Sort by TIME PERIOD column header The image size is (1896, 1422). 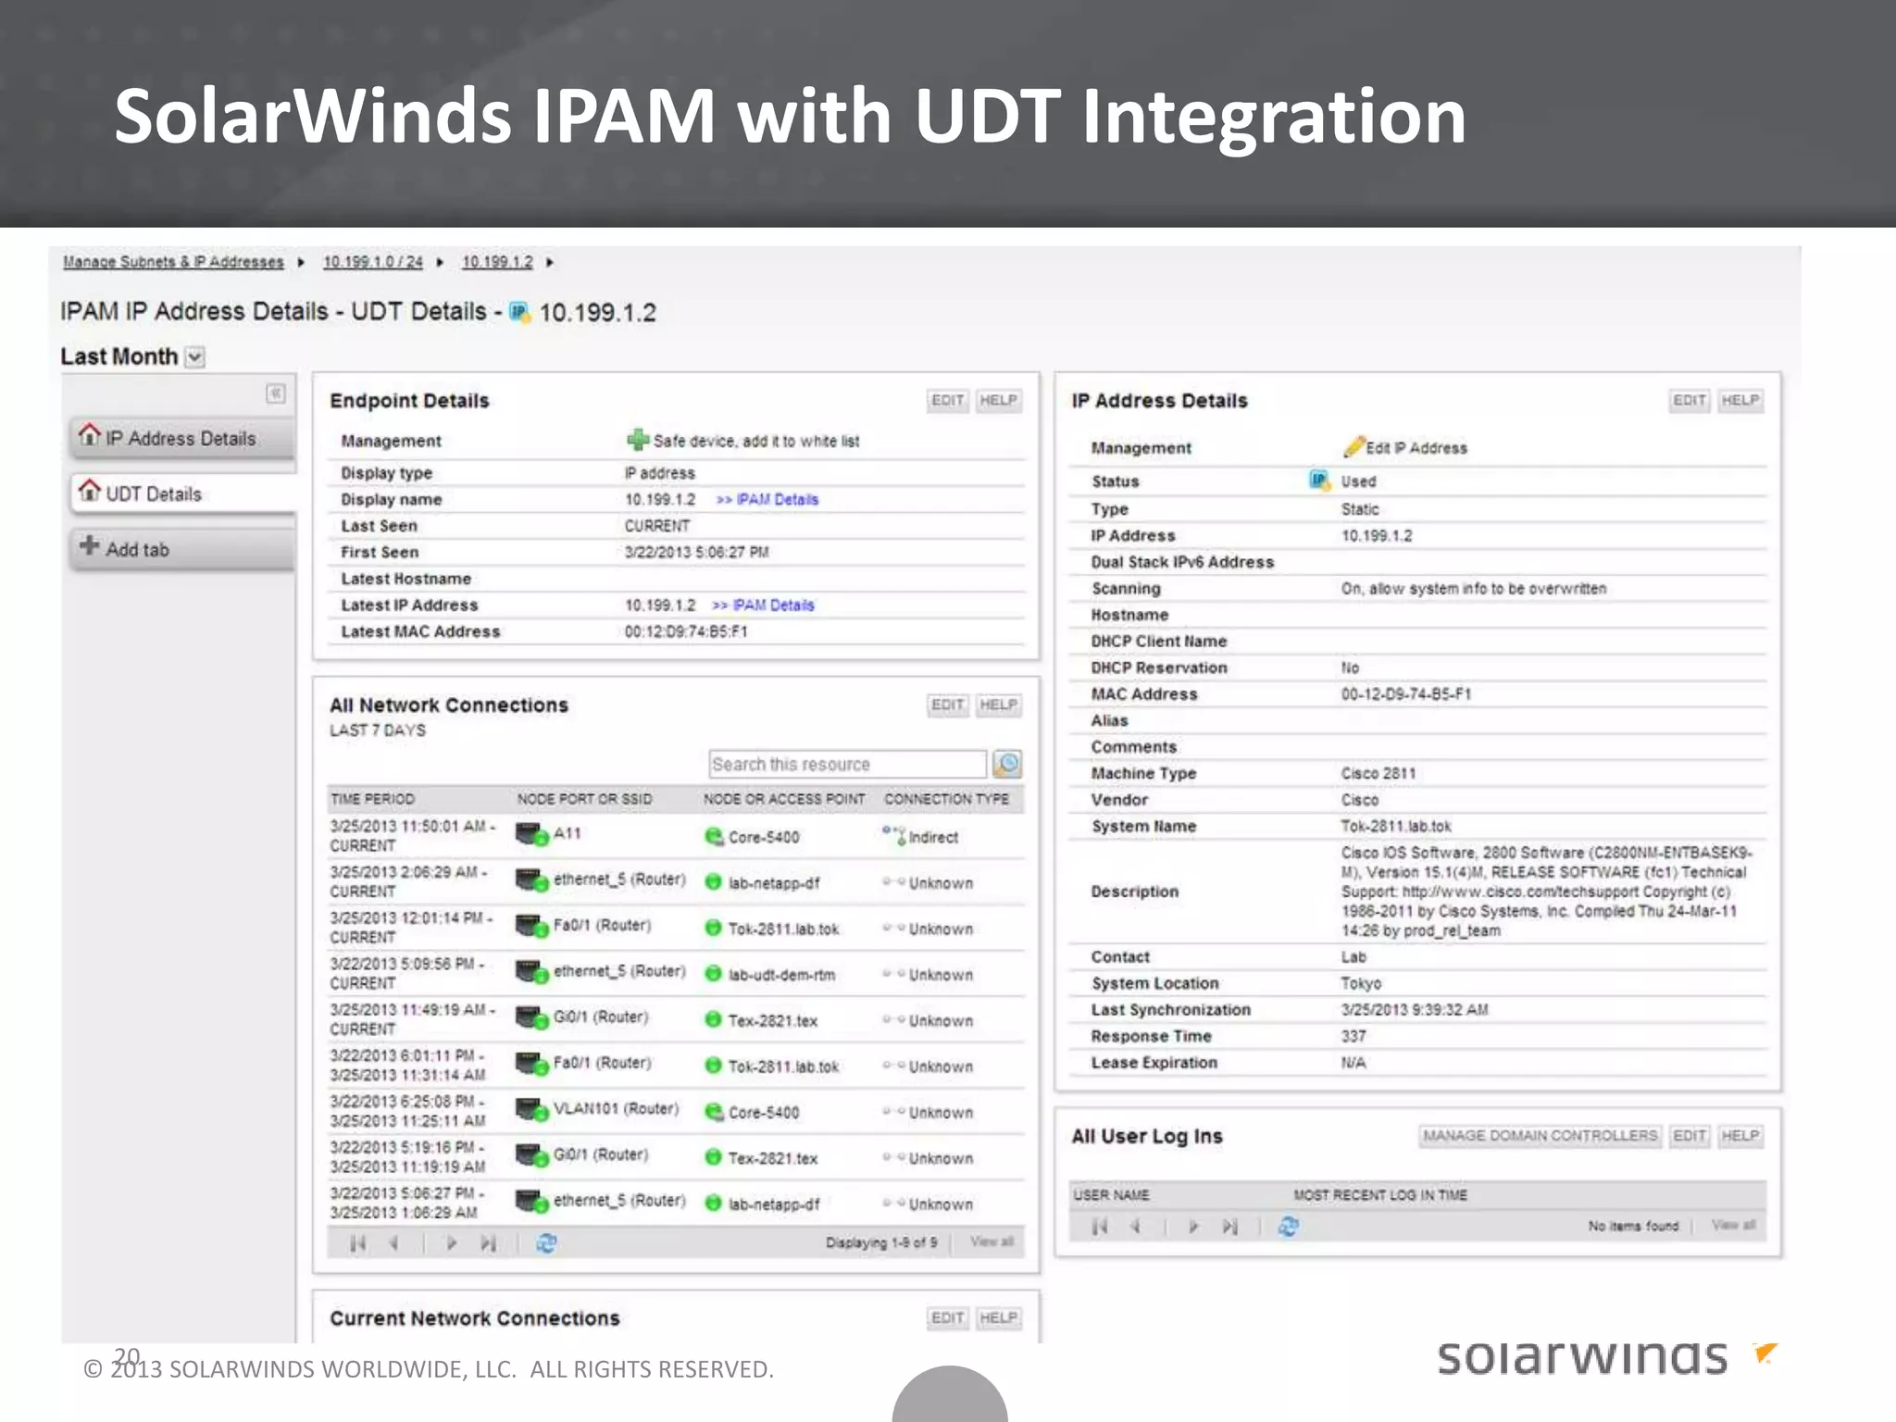tap(372, 799)
